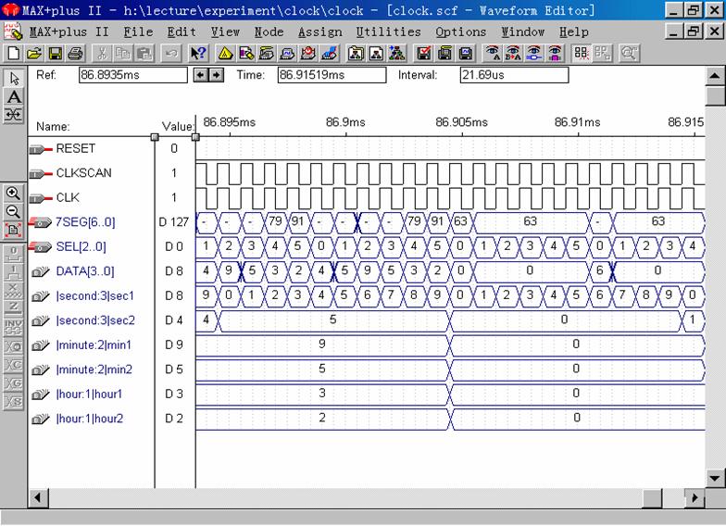
Task: Step reference to next transition arrow
Action: coord(217,75)
